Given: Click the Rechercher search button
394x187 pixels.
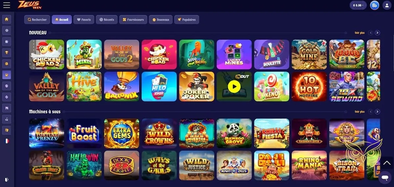Looking at the screenshot, I should coord(37,20).
